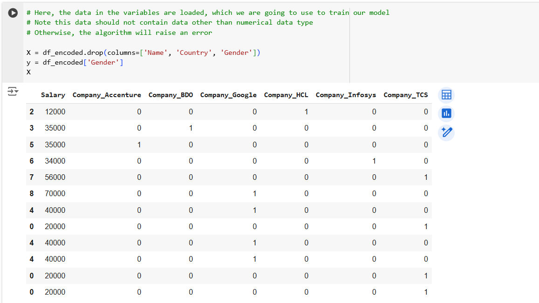Click the Salary column header

point(53,95)
